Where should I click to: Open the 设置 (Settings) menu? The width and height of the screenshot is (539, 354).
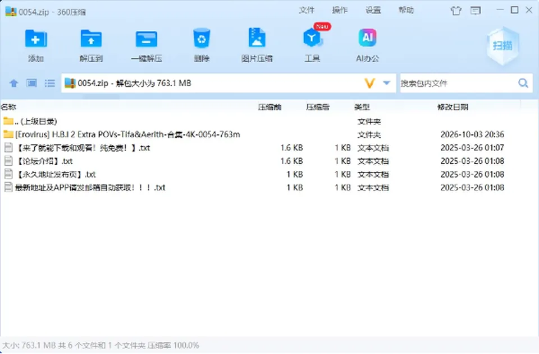tap(373, 10)
